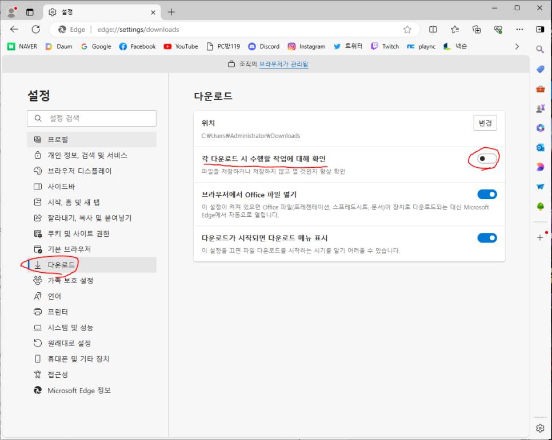Turn off show downloads menu toggle
The image size is (552, 440).
click(x=487, y=238)
